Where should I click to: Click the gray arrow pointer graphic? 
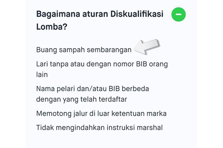tap(147, 47)
